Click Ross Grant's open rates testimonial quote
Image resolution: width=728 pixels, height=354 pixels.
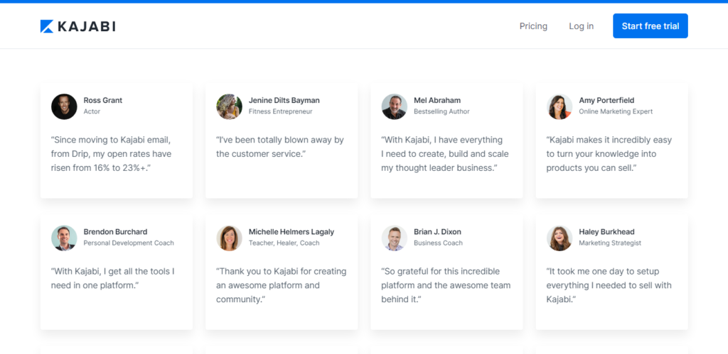point(111,154)
